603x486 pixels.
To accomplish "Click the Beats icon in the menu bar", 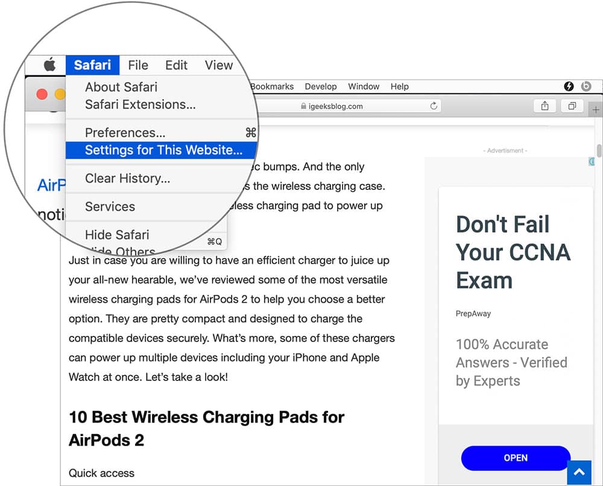I will (x=586, y=86).
